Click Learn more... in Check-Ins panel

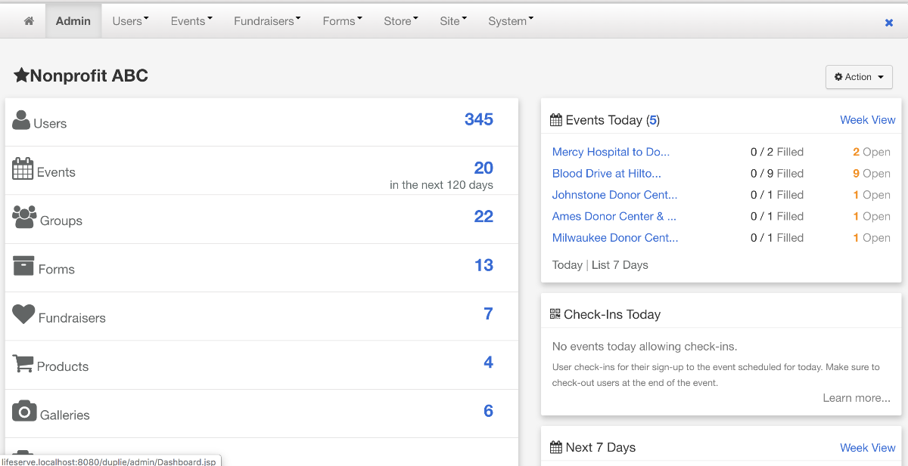pyautogui.click(x=857, y=398)
